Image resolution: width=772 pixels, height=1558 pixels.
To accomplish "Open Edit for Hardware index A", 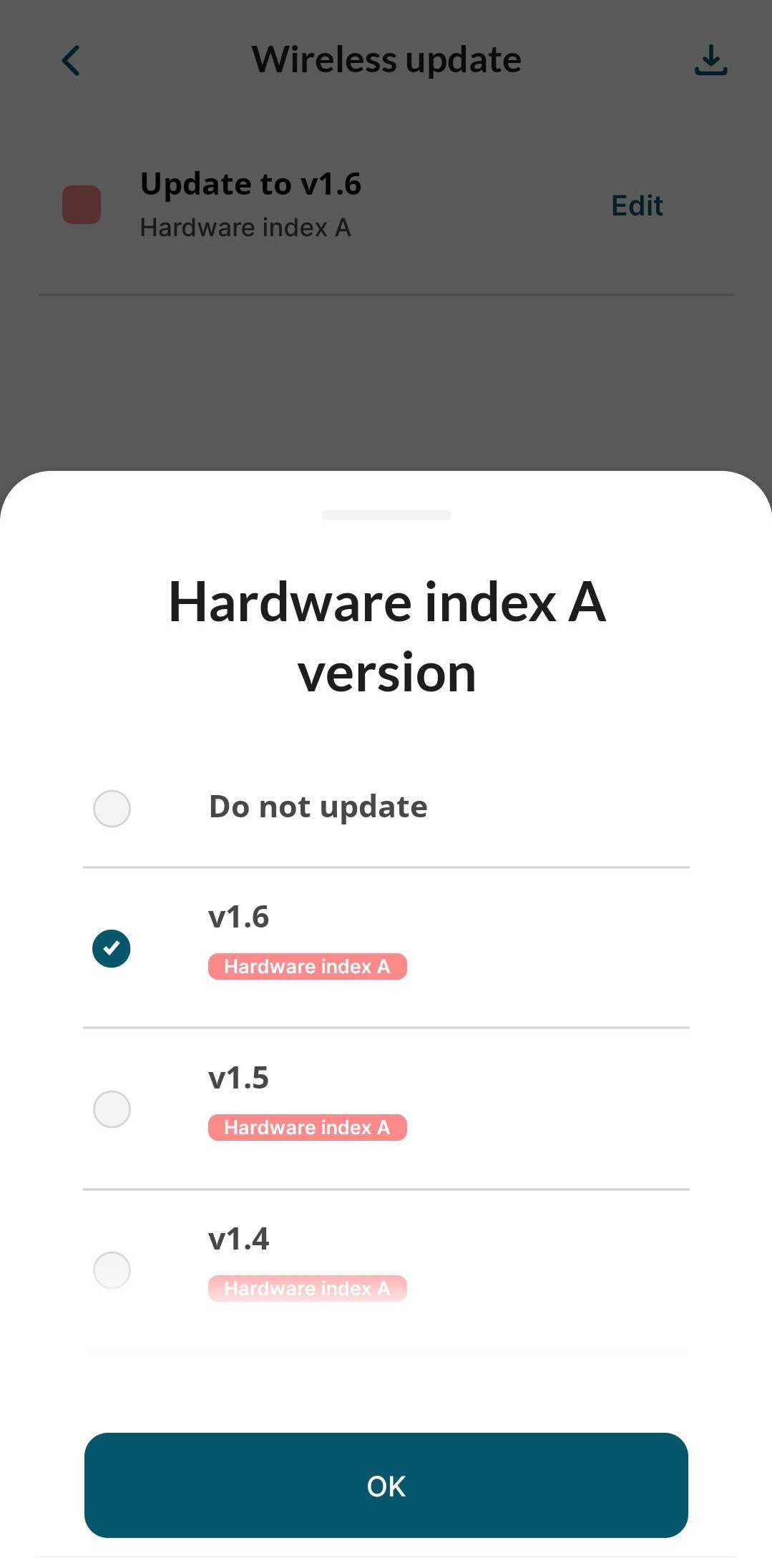I will pyautogui.click(x=637, y=206).
